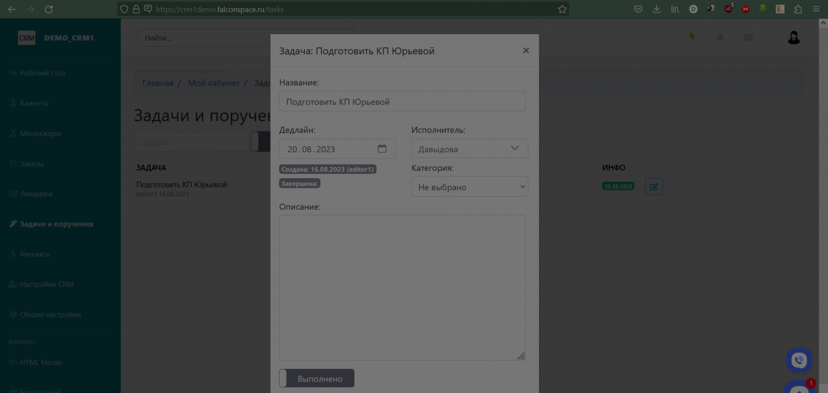This screenshot has width=828, height=393.
Task: Open the browser hamburger application menu
Action: point(816,9)
